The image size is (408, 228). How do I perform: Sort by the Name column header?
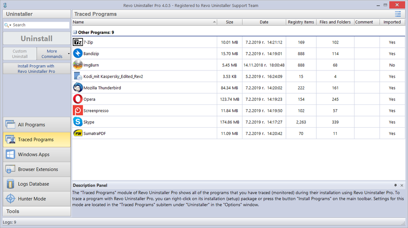point(144,22)
